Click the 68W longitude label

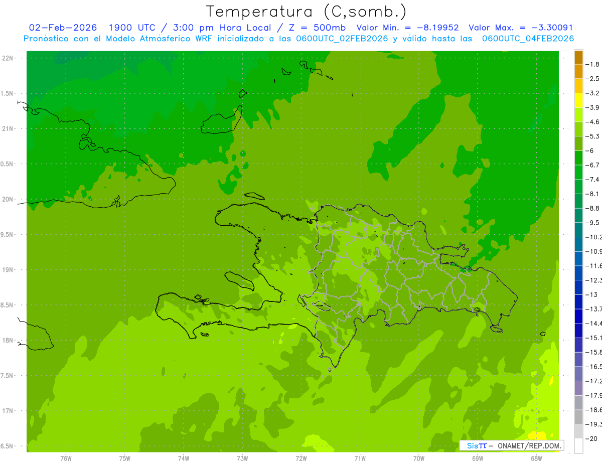coord(536,458)
